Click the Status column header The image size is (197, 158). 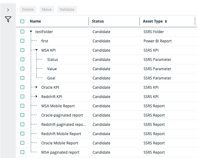[98, 21]
